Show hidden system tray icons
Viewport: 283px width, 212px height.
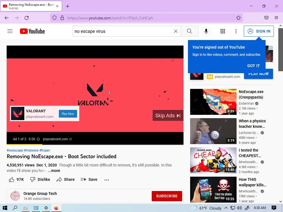click(226, 208)
